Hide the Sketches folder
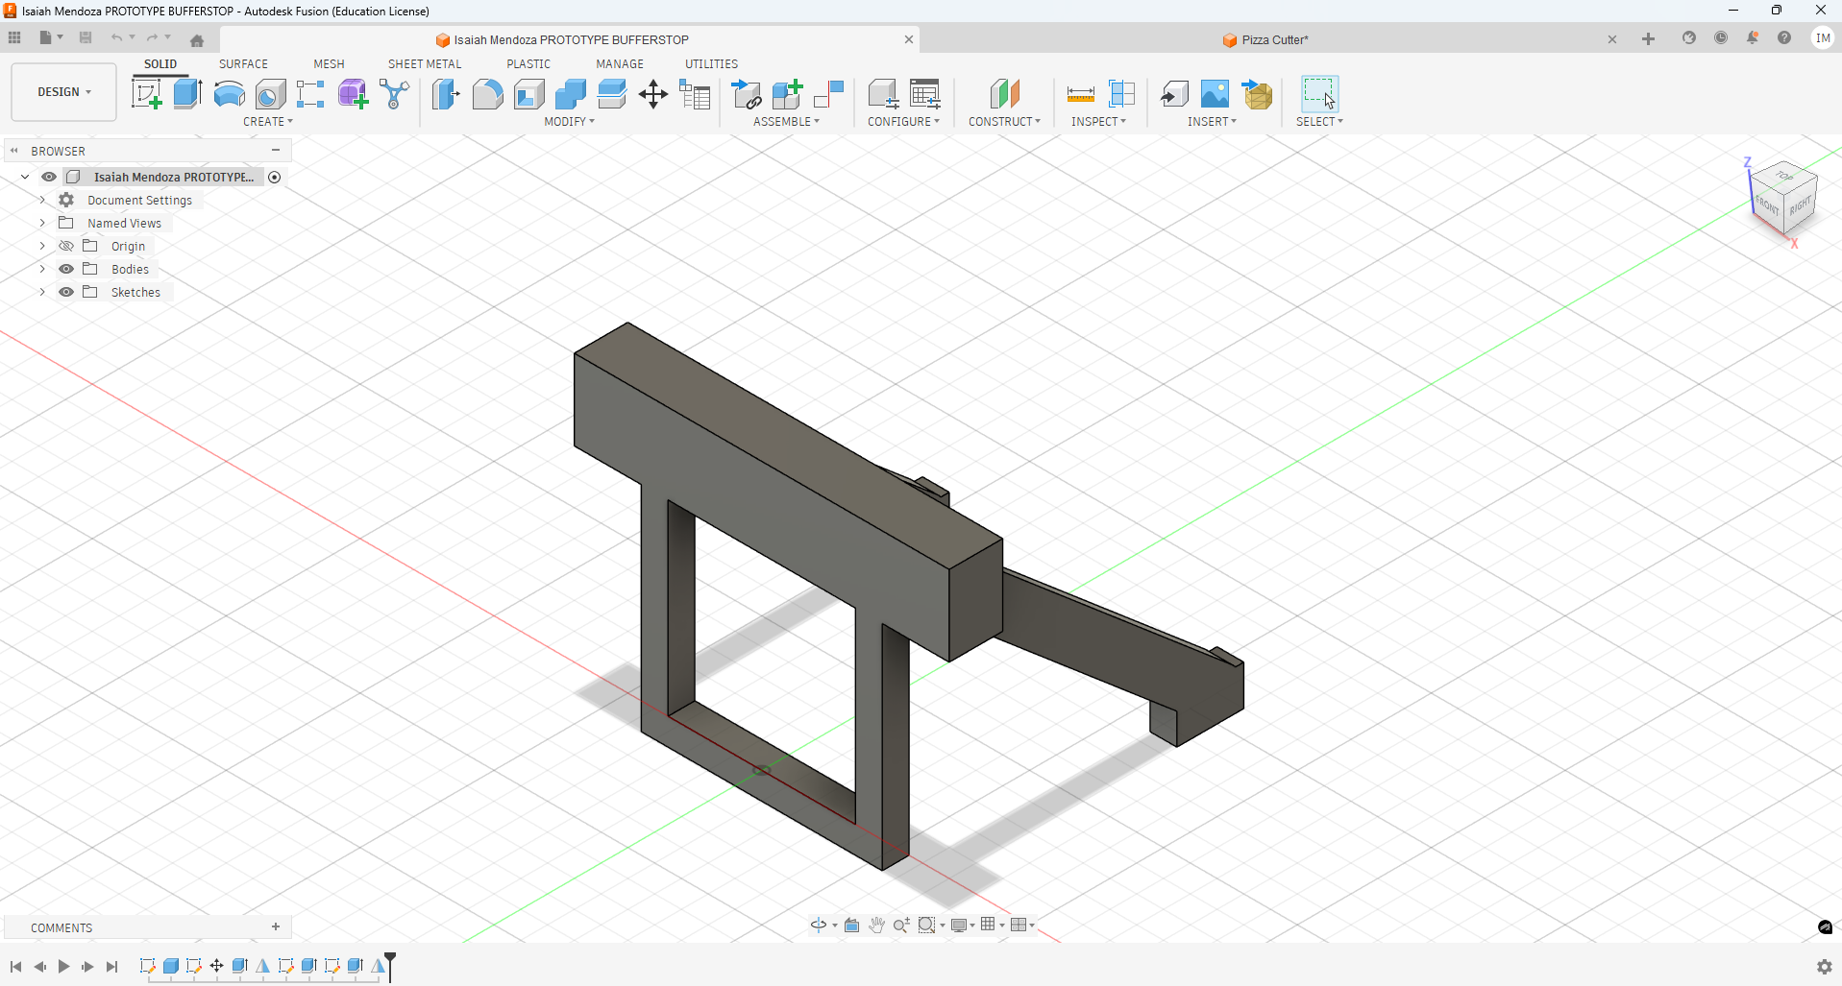Screen dimensions: 1842x986 click(66, 292)
